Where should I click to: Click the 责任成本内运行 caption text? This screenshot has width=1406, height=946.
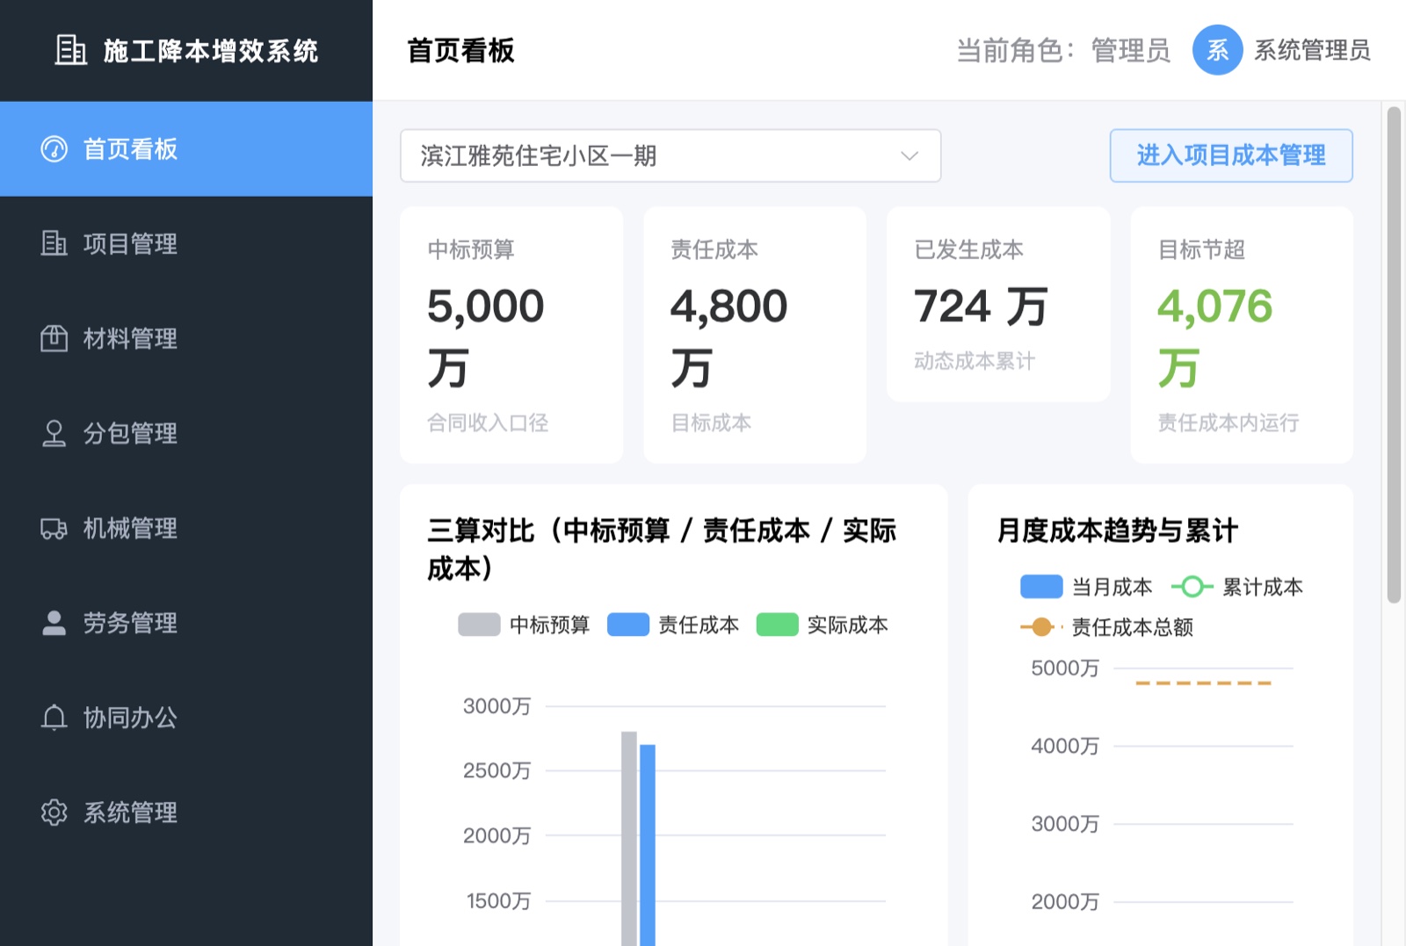tap(1228, 422)
